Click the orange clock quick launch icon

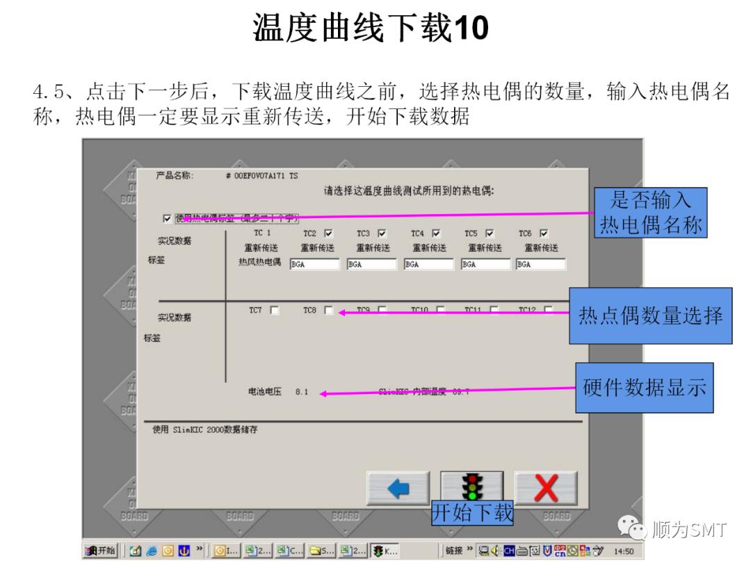coord(168,551)
